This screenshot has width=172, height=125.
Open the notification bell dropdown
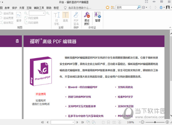(x=162, y=7)
